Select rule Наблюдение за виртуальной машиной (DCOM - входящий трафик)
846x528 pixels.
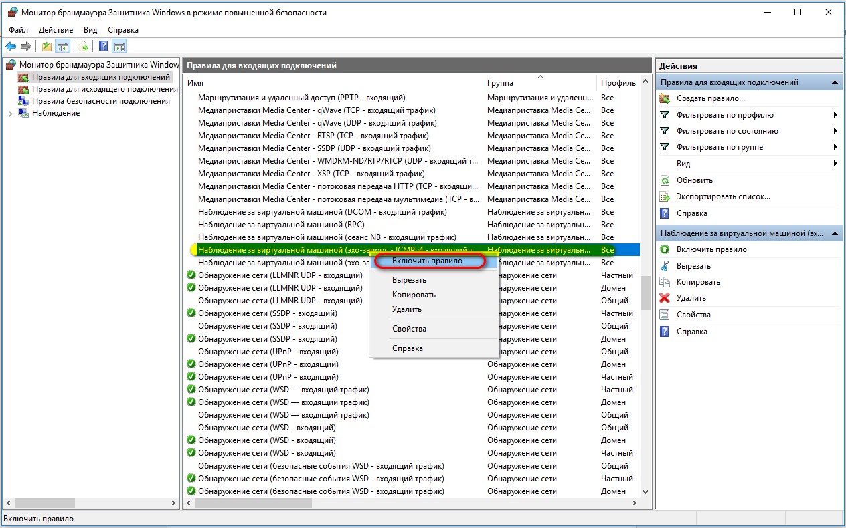323,212
